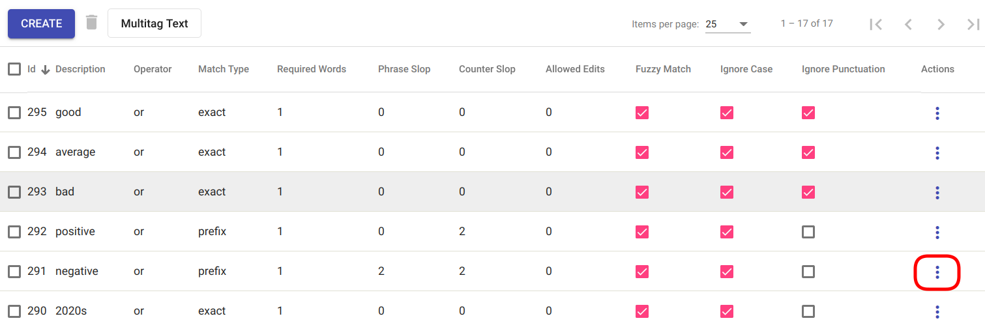Open actions menu for the average row
The image size is (985, 327).
(937, 152)
